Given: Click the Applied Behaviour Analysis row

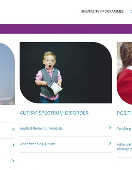Looking at the screenshot, I should [66, 129].
